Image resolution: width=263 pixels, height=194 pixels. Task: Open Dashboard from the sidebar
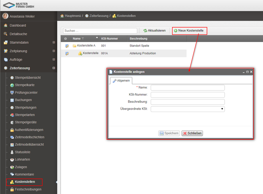click(18, 26)
